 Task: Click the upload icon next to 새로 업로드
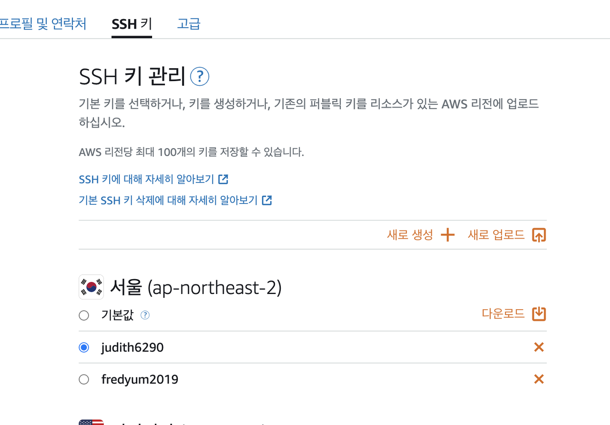point(539,235)
